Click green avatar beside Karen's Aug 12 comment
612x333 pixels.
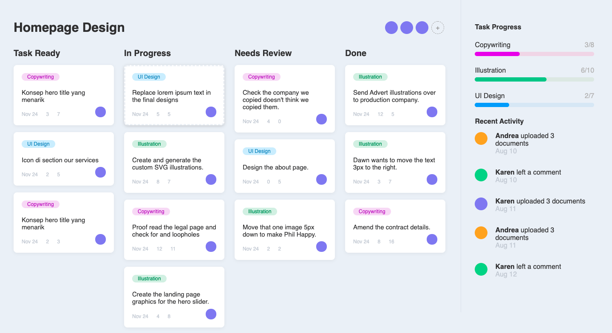coord(481,269)
